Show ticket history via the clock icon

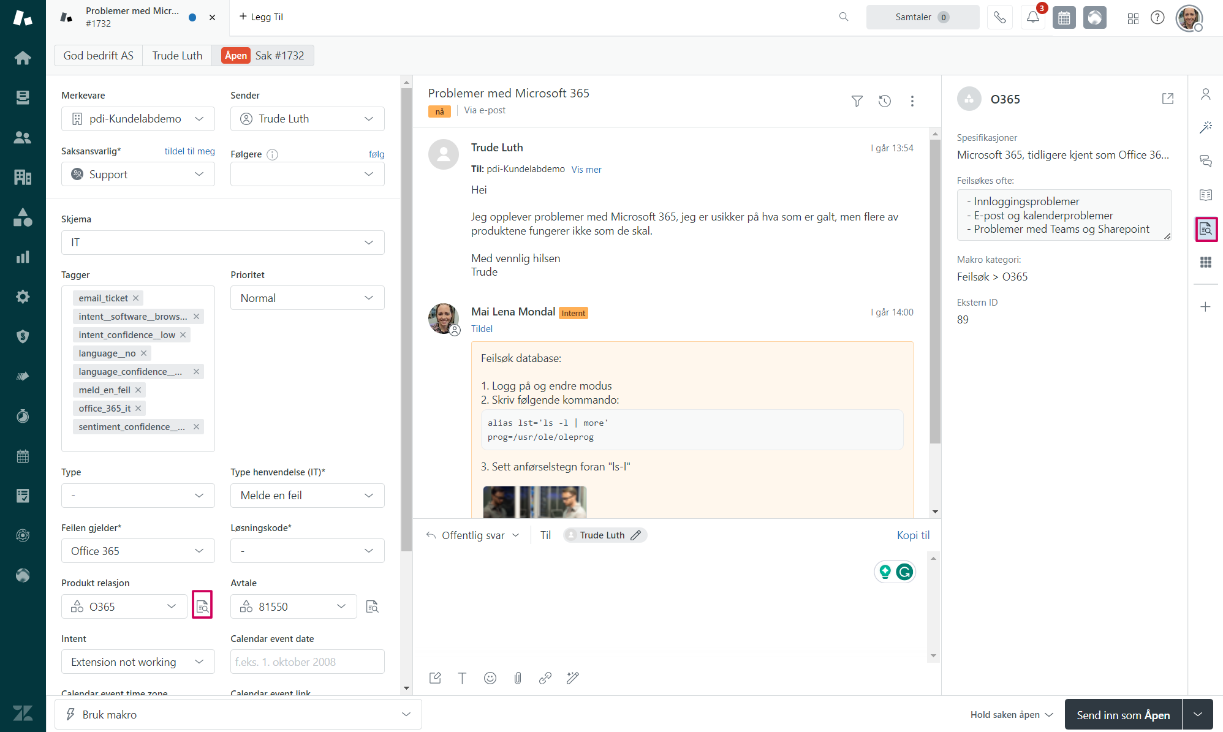click(x=884, y=101)
